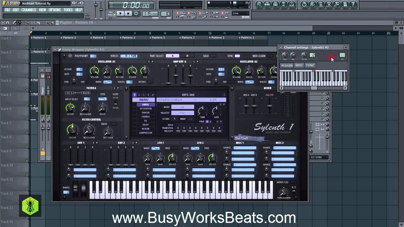Toggle LFO 1 Free switch
The height and width of the screenshot is (227, 404).
[174, 148]
